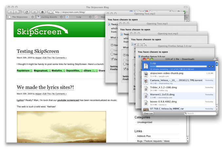The width and height of the screenshot is (222, 150).
Task: Toggle the Do checkbox in first Test.mp3 dialog
Action: pyautogui.click(x=112, y=59)
